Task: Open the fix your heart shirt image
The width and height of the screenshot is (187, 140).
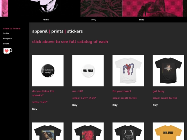Action: pos(128,71)
